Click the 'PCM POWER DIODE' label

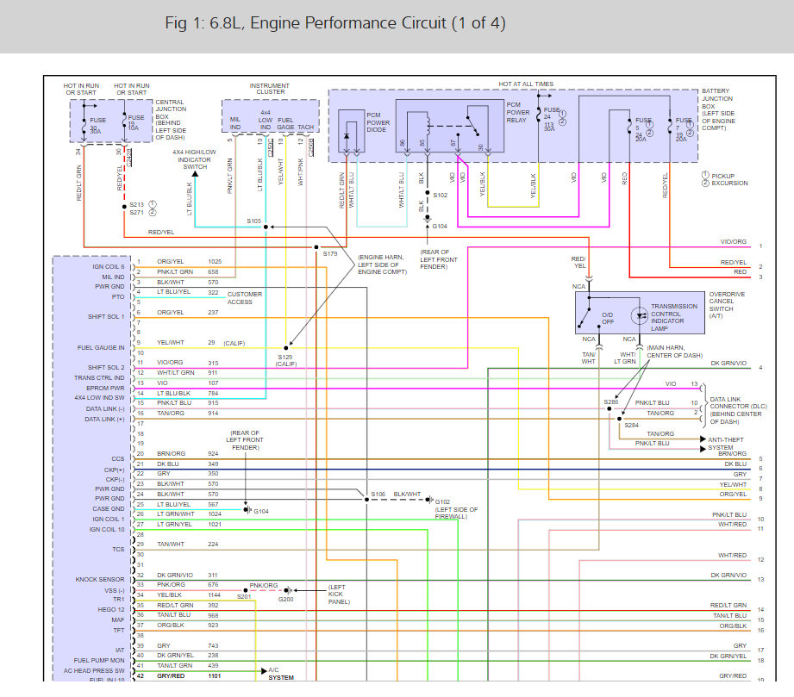tap(378, 122)
